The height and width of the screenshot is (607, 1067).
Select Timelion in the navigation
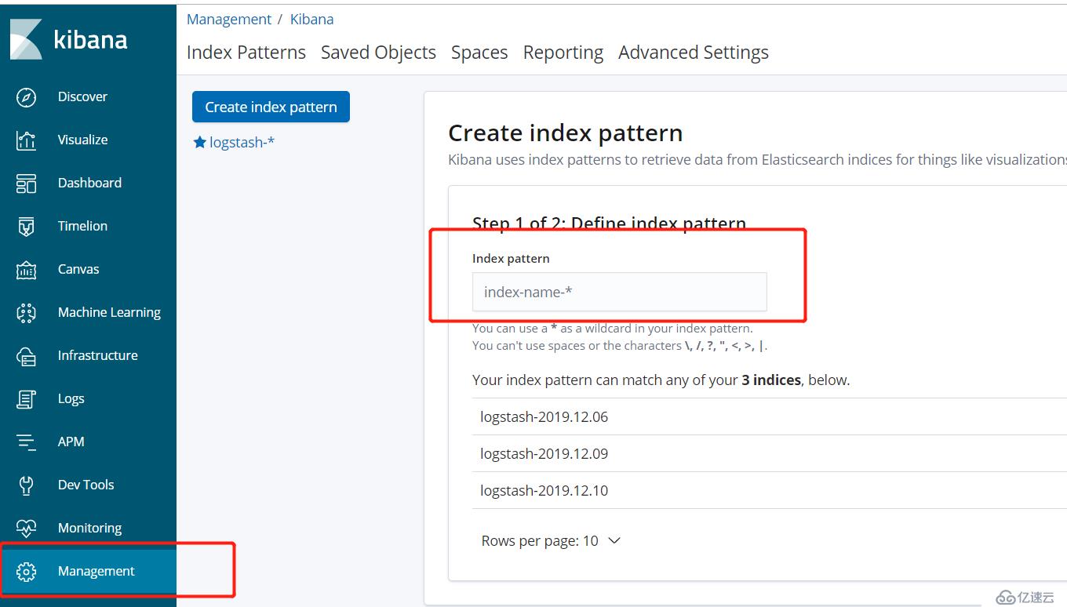(x=82, y=226)
